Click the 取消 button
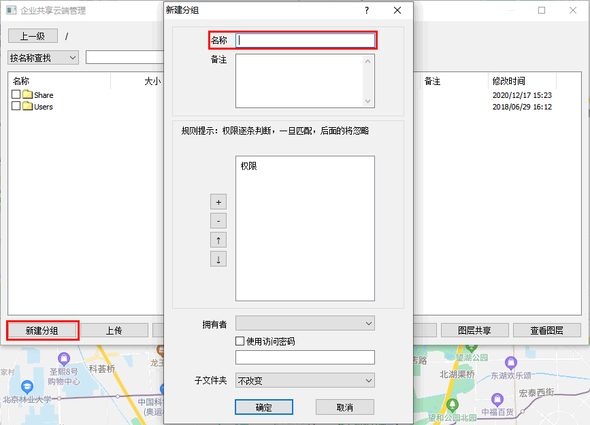This screenshot has height=425, width=590. (x=345, y=407)
